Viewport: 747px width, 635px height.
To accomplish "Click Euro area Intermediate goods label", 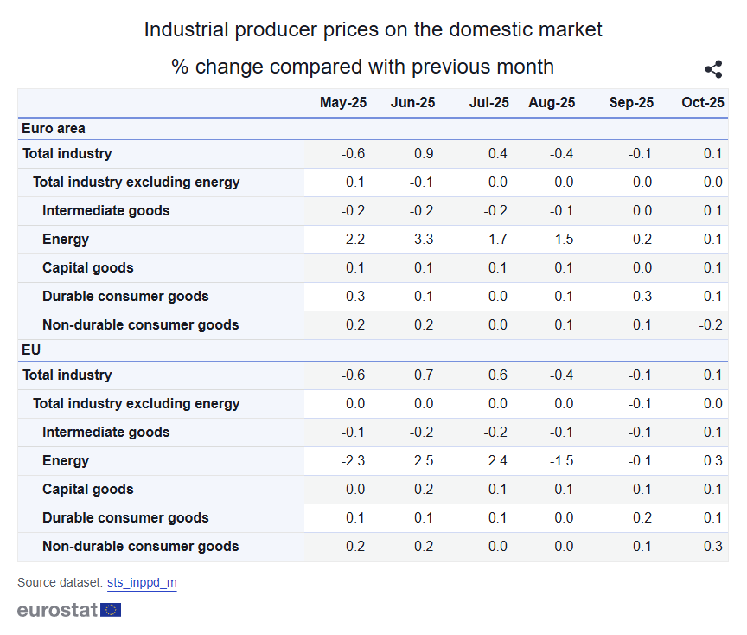I will coord(105,211).
